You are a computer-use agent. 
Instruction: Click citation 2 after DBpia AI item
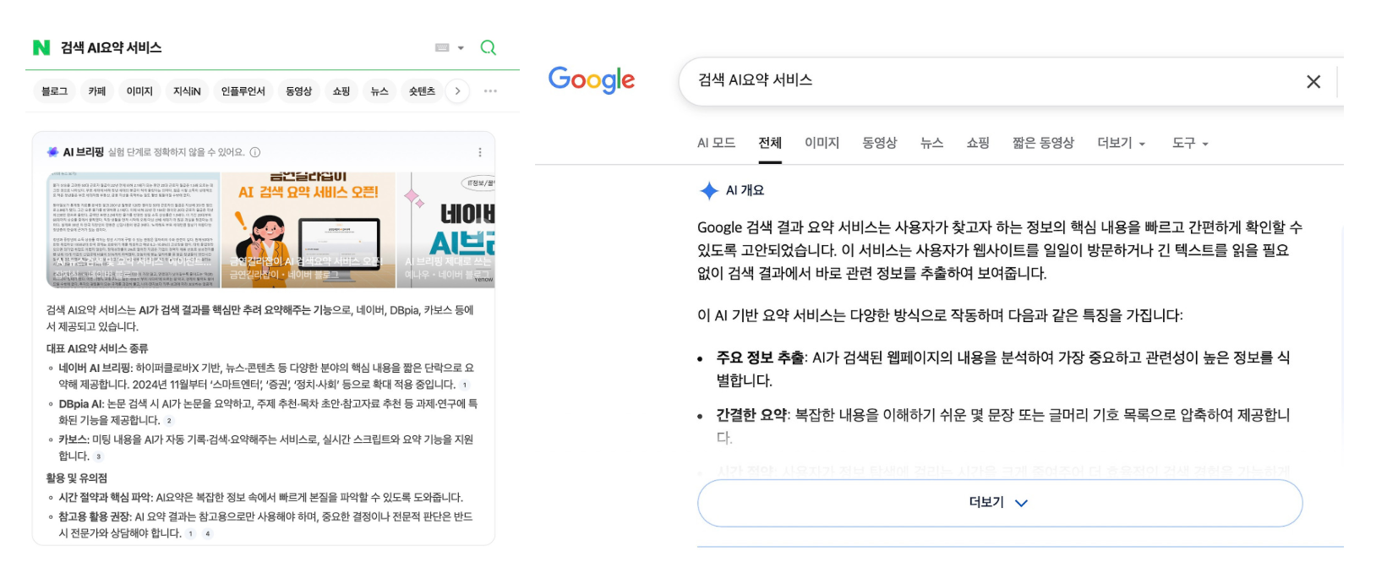point(169,420)
